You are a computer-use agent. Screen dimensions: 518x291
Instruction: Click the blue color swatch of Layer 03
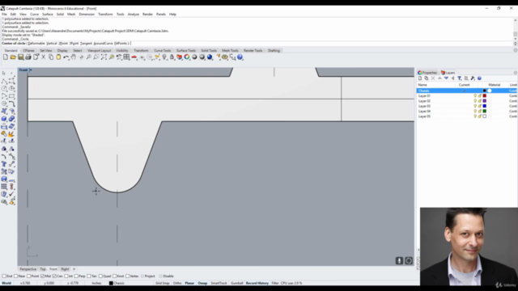[485, 106]
